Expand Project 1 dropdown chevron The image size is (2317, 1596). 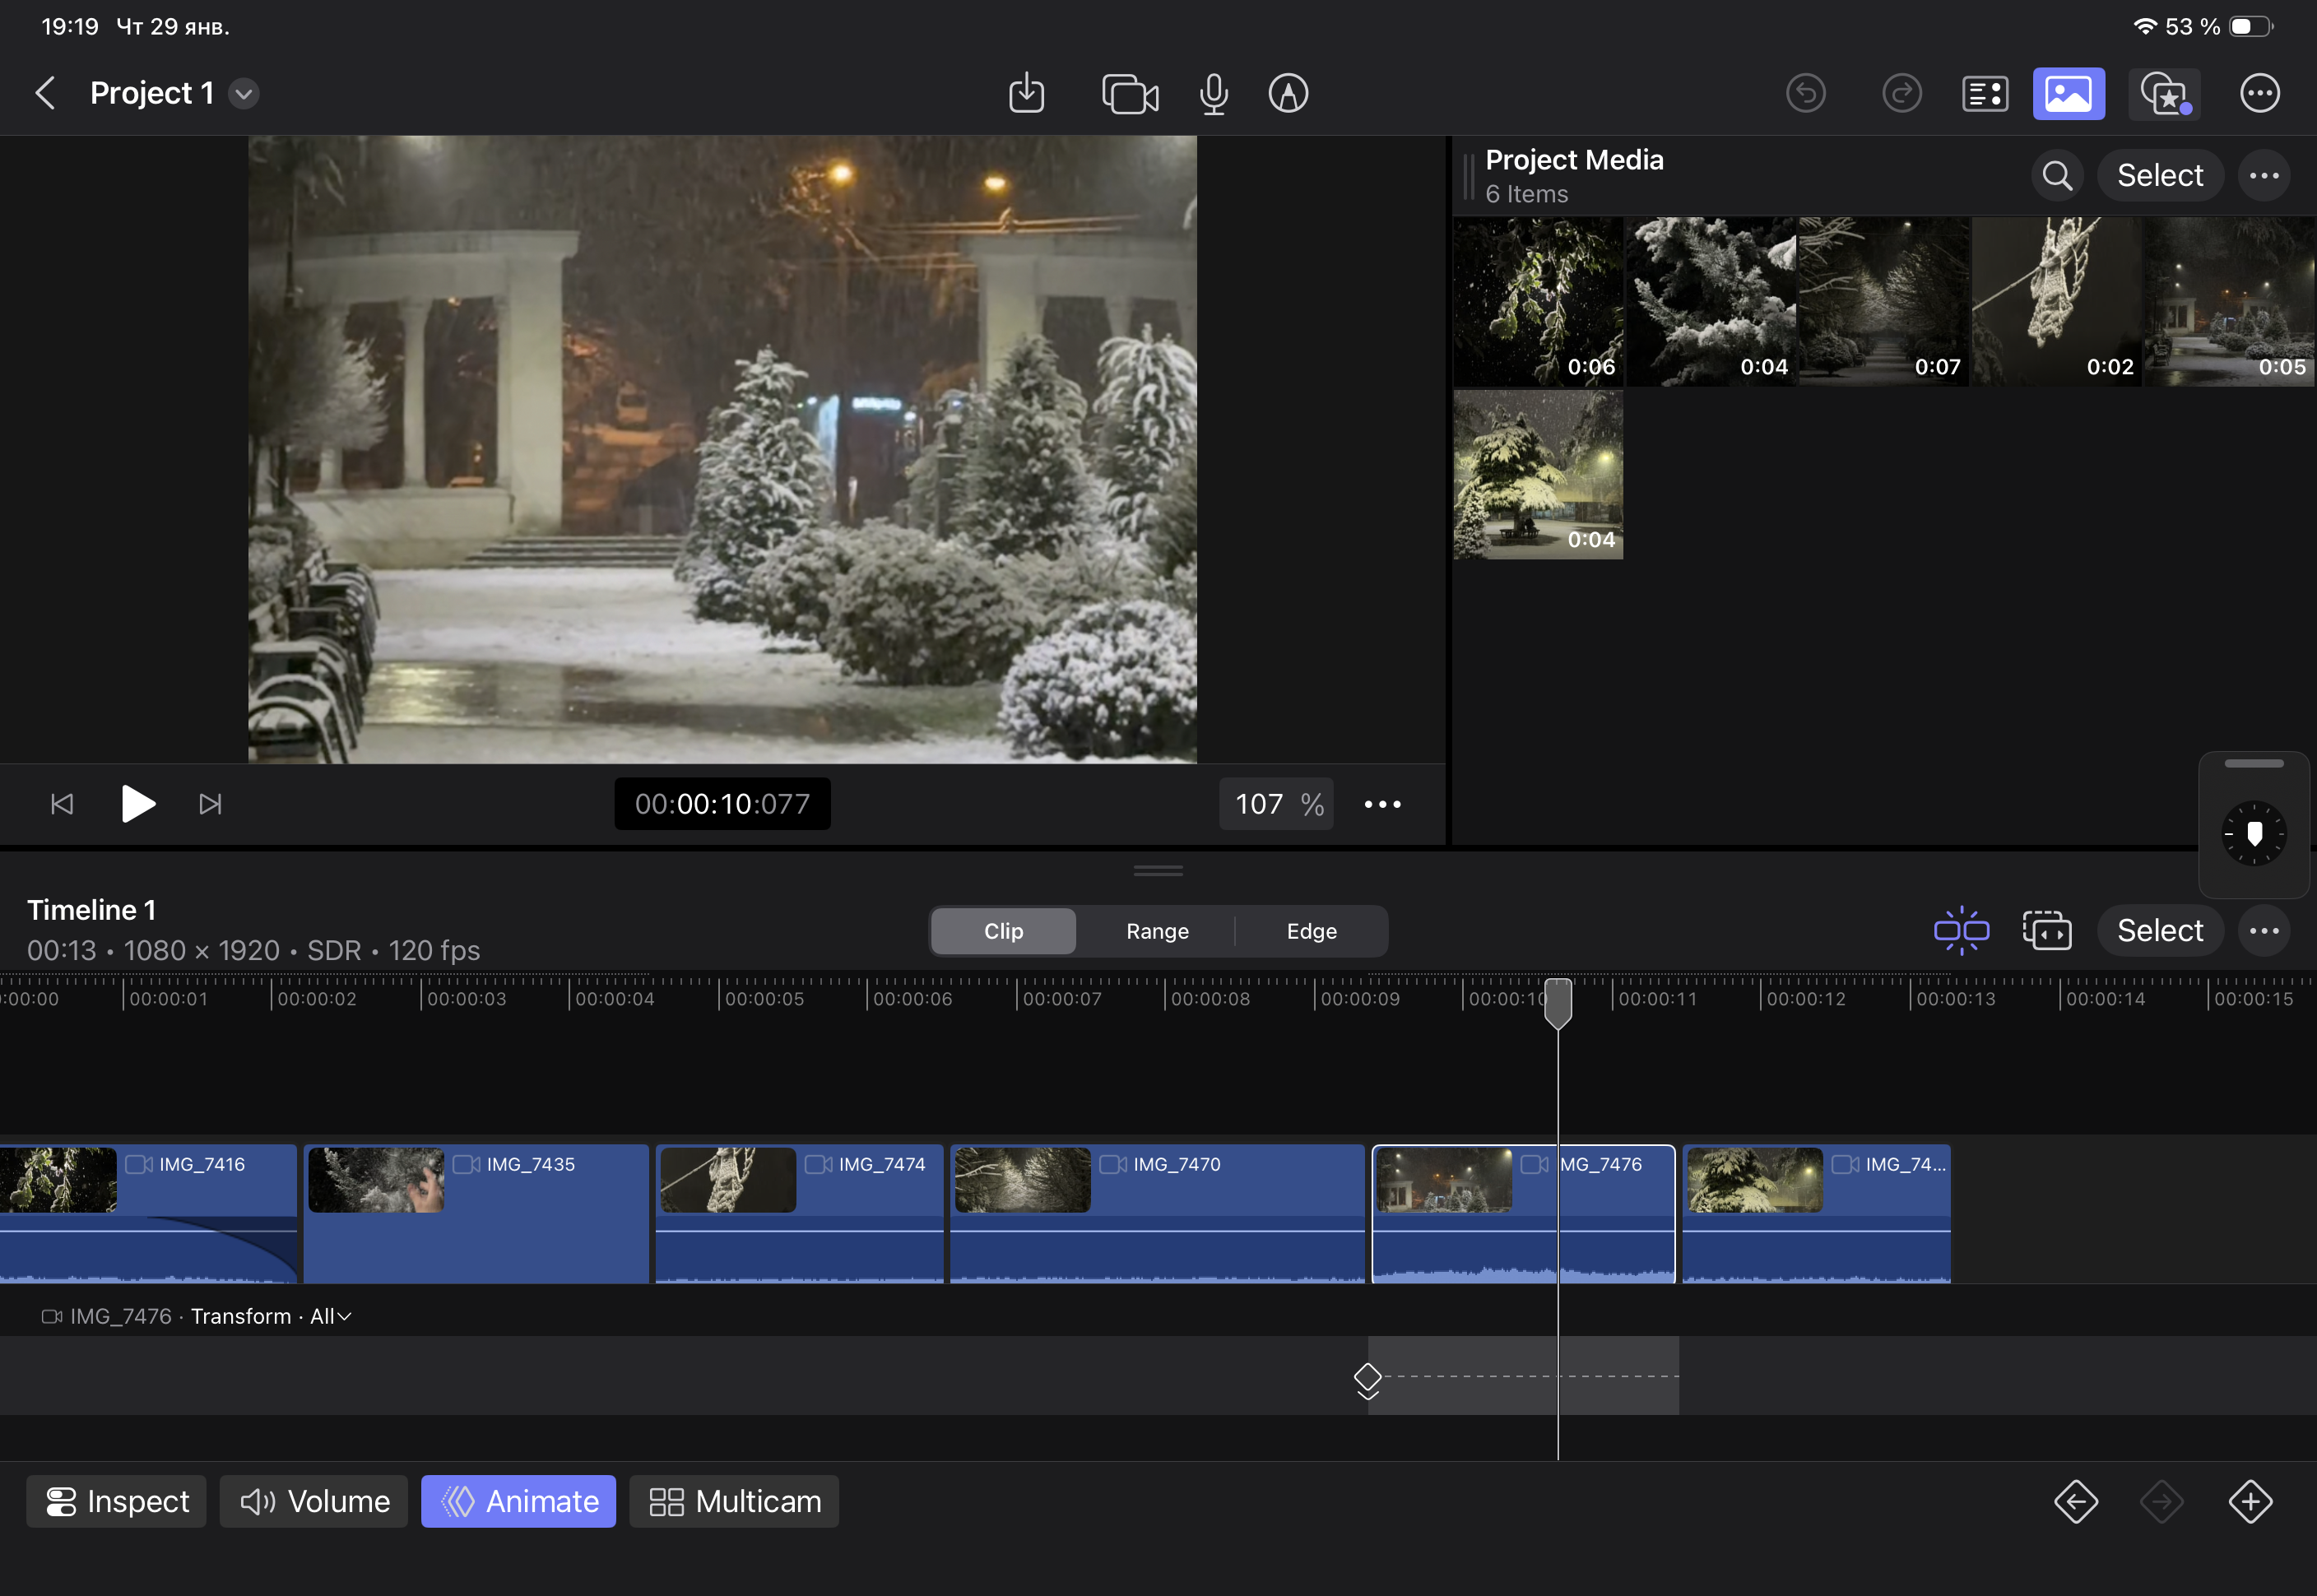243,94
